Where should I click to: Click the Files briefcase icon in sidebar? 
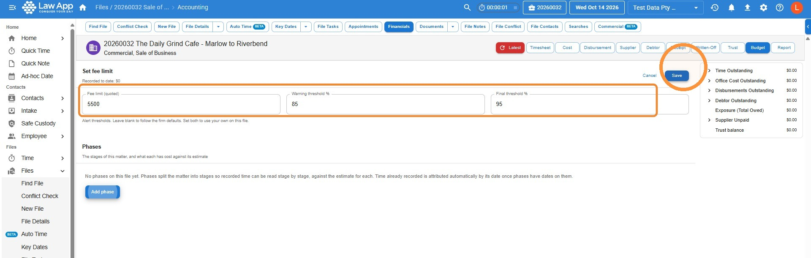click(x=12, y=171)
